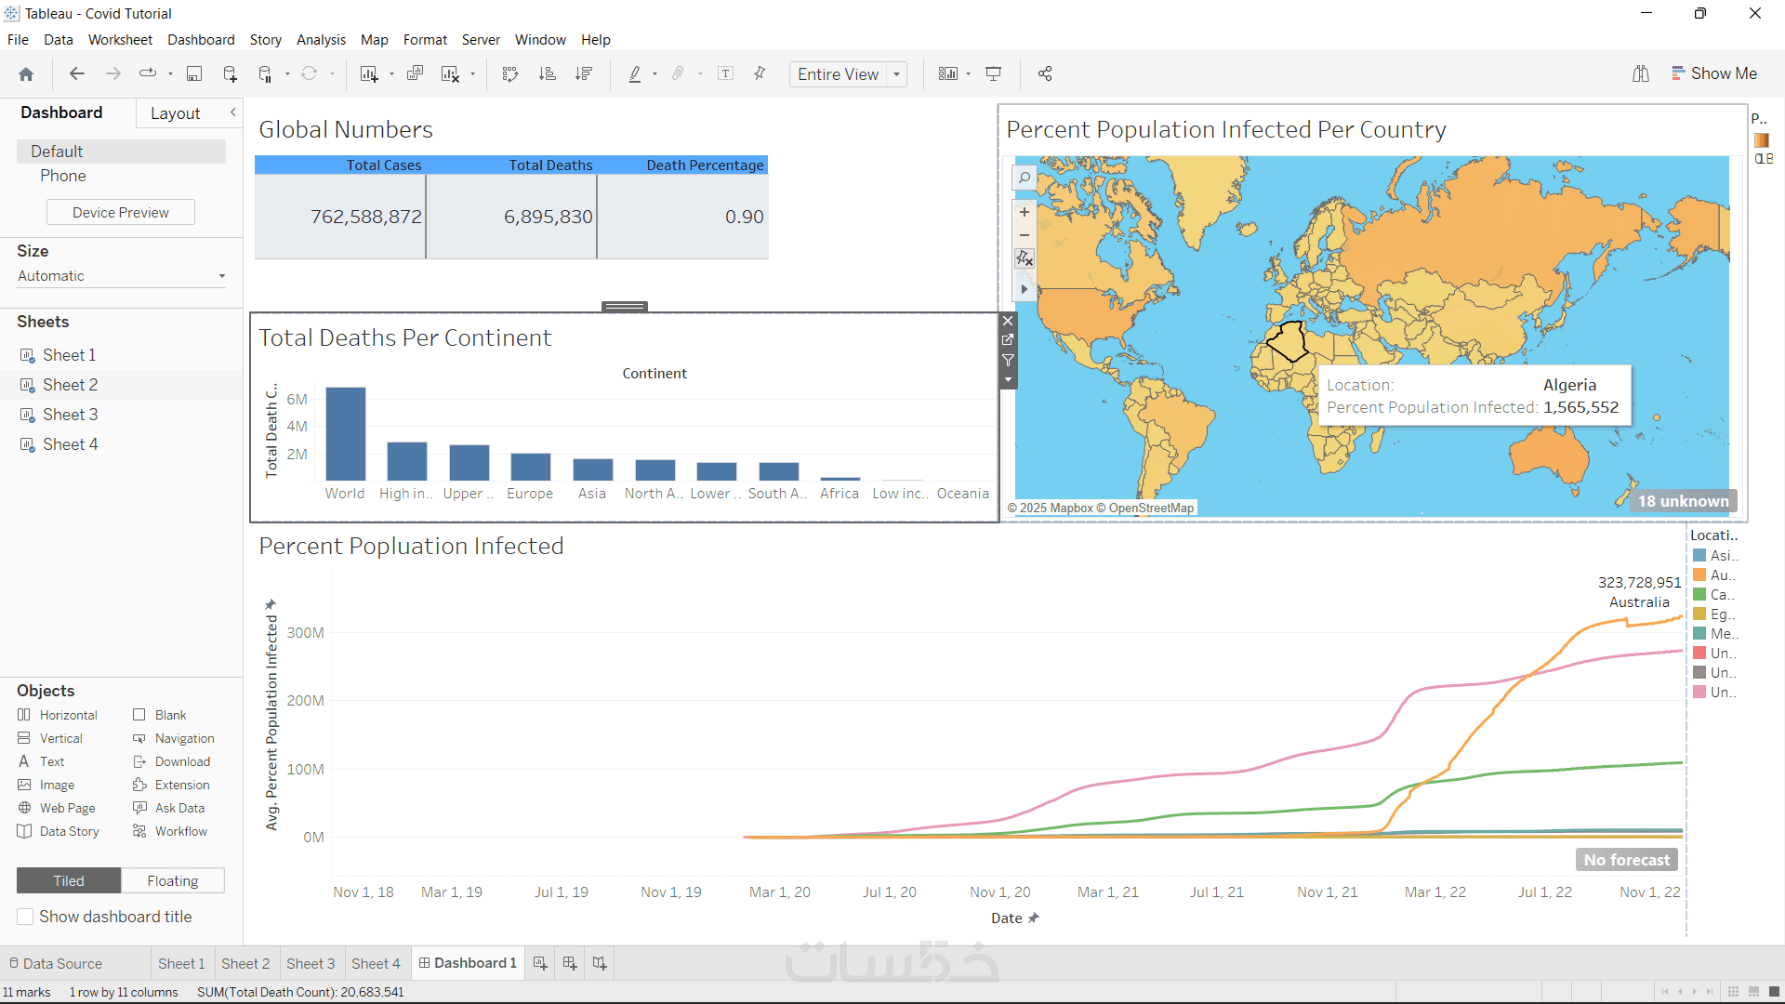
Task: Switch to the Sheet 3 tab
Action: 311,963
